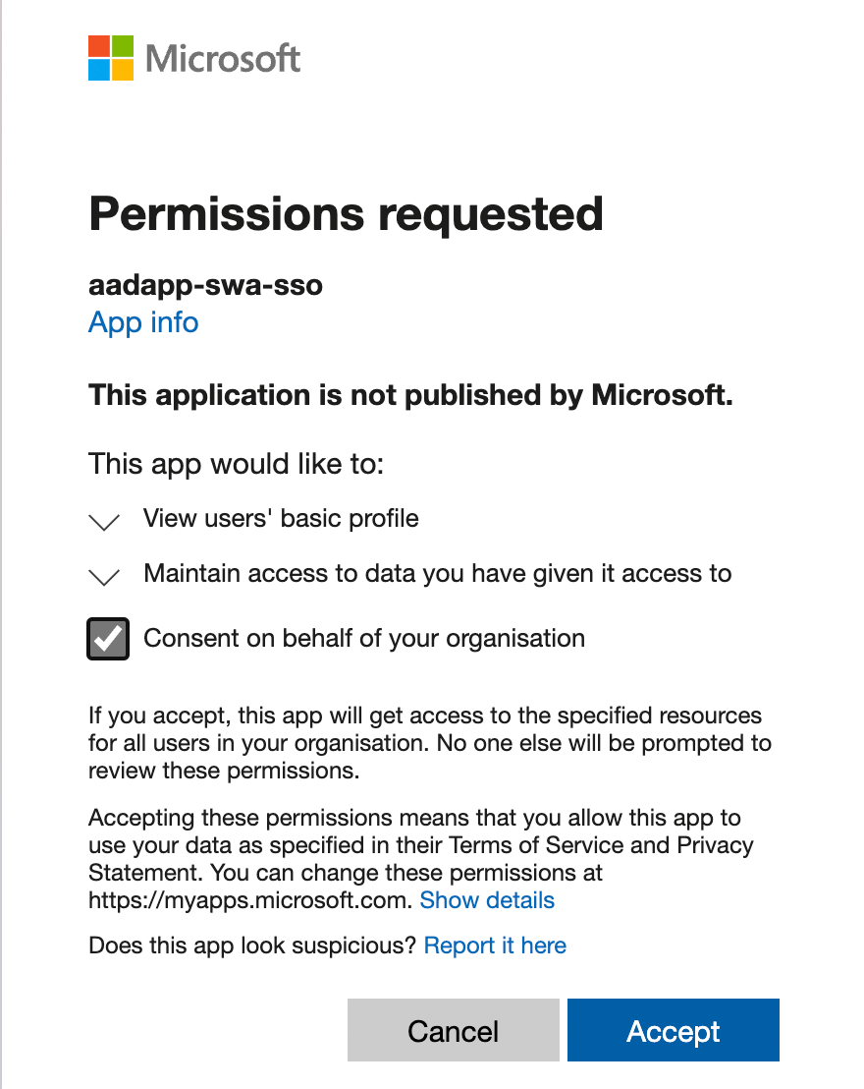Screen dimensions: 864x1089
Task: Click the This app would like to text
Action: 236,463
